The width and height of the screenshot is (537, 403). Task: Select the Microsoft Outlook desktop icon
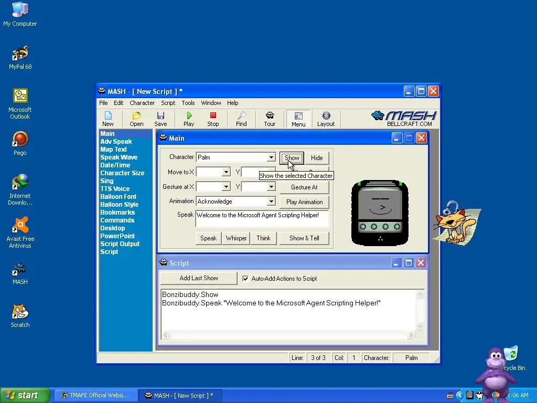(x=20, y=103)
